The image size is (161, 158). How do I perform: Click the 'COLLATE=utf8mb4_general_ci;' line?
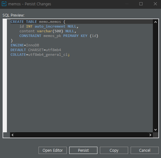click(x=40, y=55)
